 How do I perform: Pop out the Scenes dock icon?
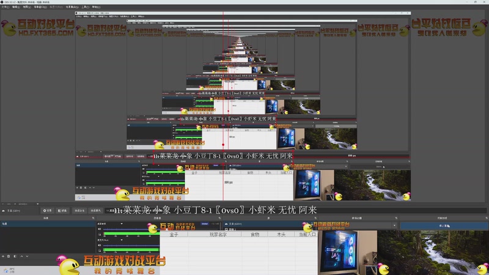tap(93, 218)
